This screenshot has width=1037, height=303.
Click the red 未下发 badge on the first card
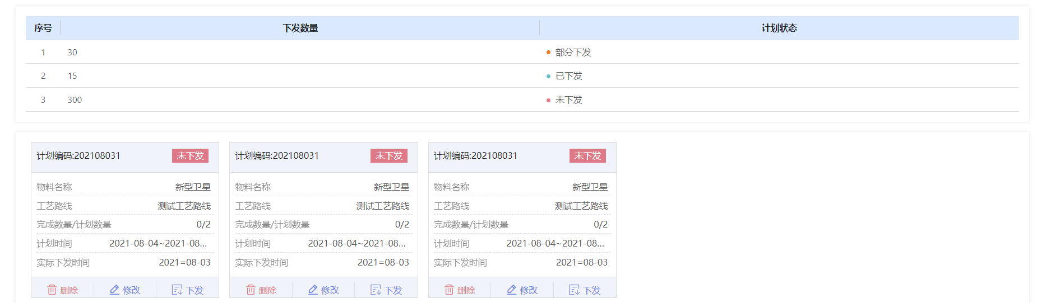[x=190, y=155]
